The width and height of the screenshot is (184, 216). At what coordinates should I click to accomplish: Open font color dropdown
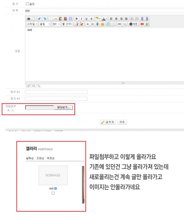tap(104, 19)
